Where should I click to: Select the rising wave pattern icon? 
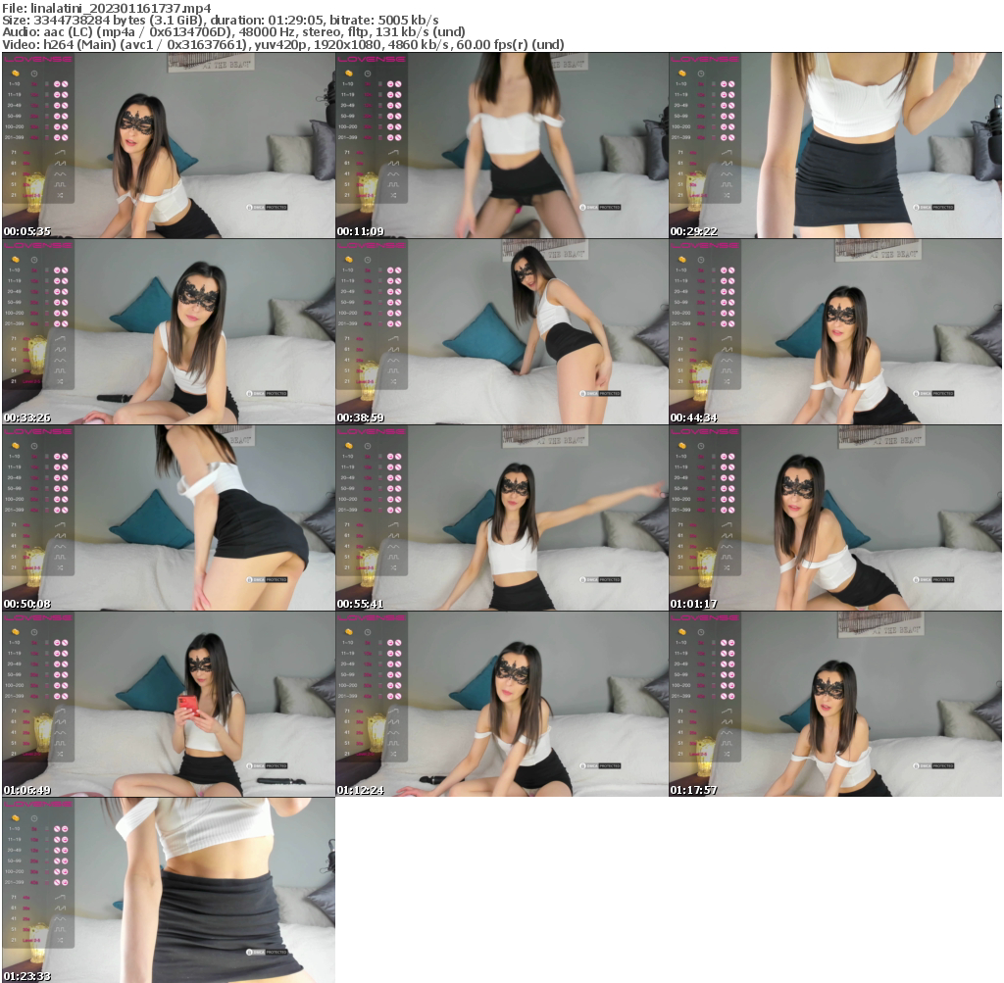pos(60,153)
